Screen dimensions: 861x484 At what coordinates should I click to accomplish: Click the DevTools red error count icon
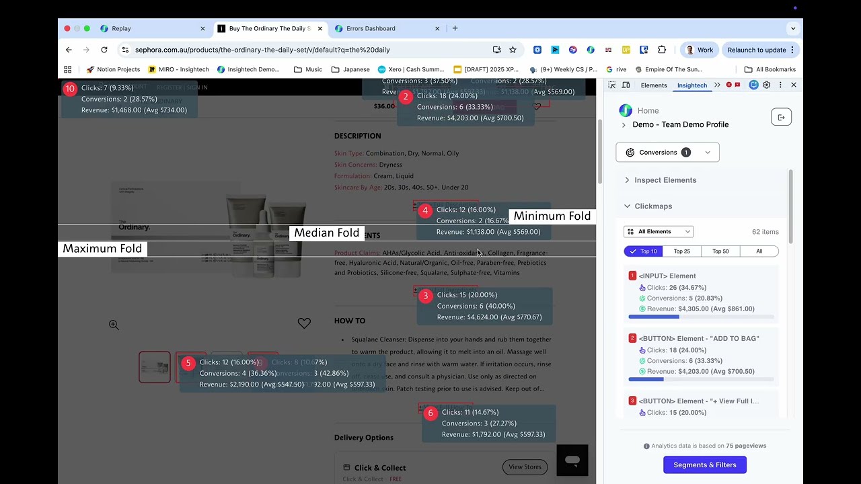pyautogui.click(x=729, y=85)
